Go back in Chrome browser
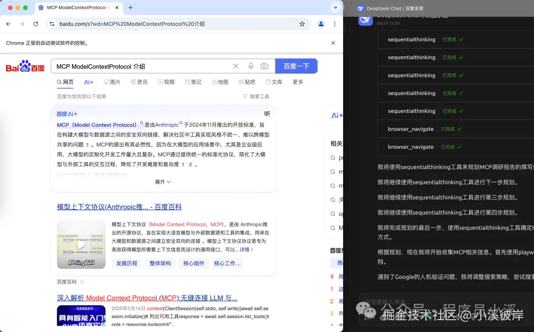534x332 pixels. 8,24
